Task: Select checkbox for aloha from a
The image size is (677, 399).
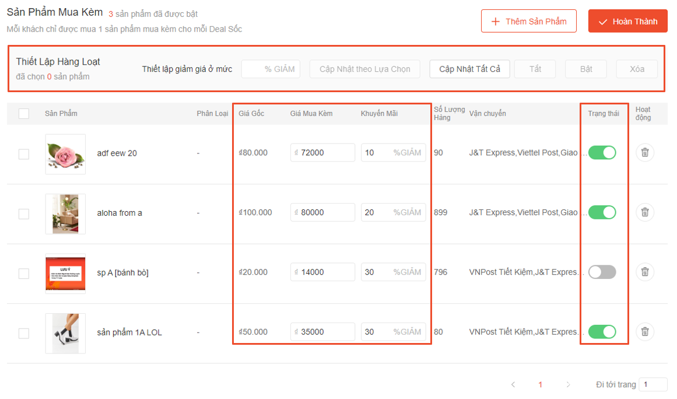Action: (x=24, y=213)
